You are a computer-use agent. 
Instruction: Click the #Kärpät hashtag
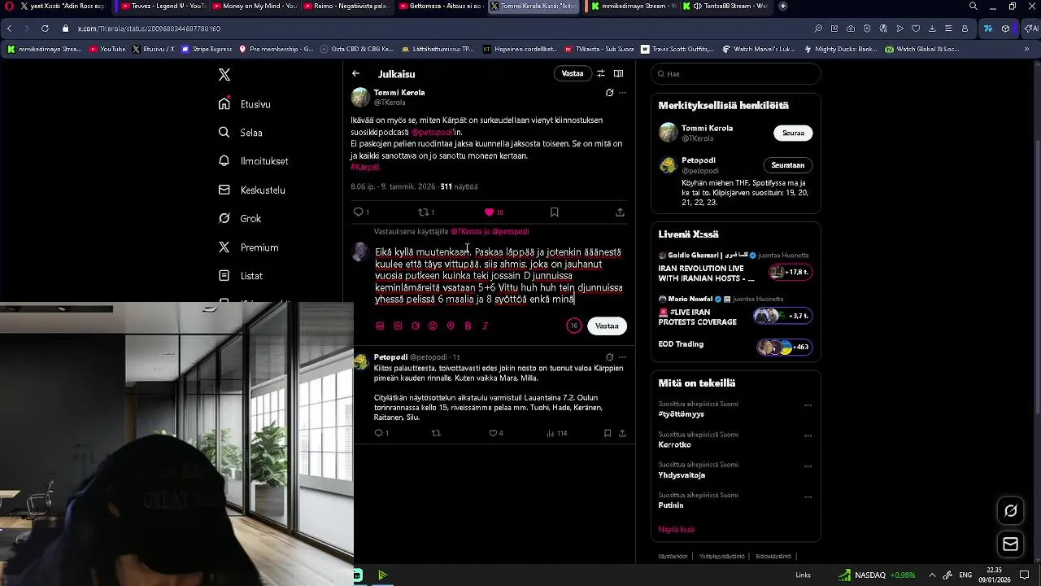coord(365,167)
